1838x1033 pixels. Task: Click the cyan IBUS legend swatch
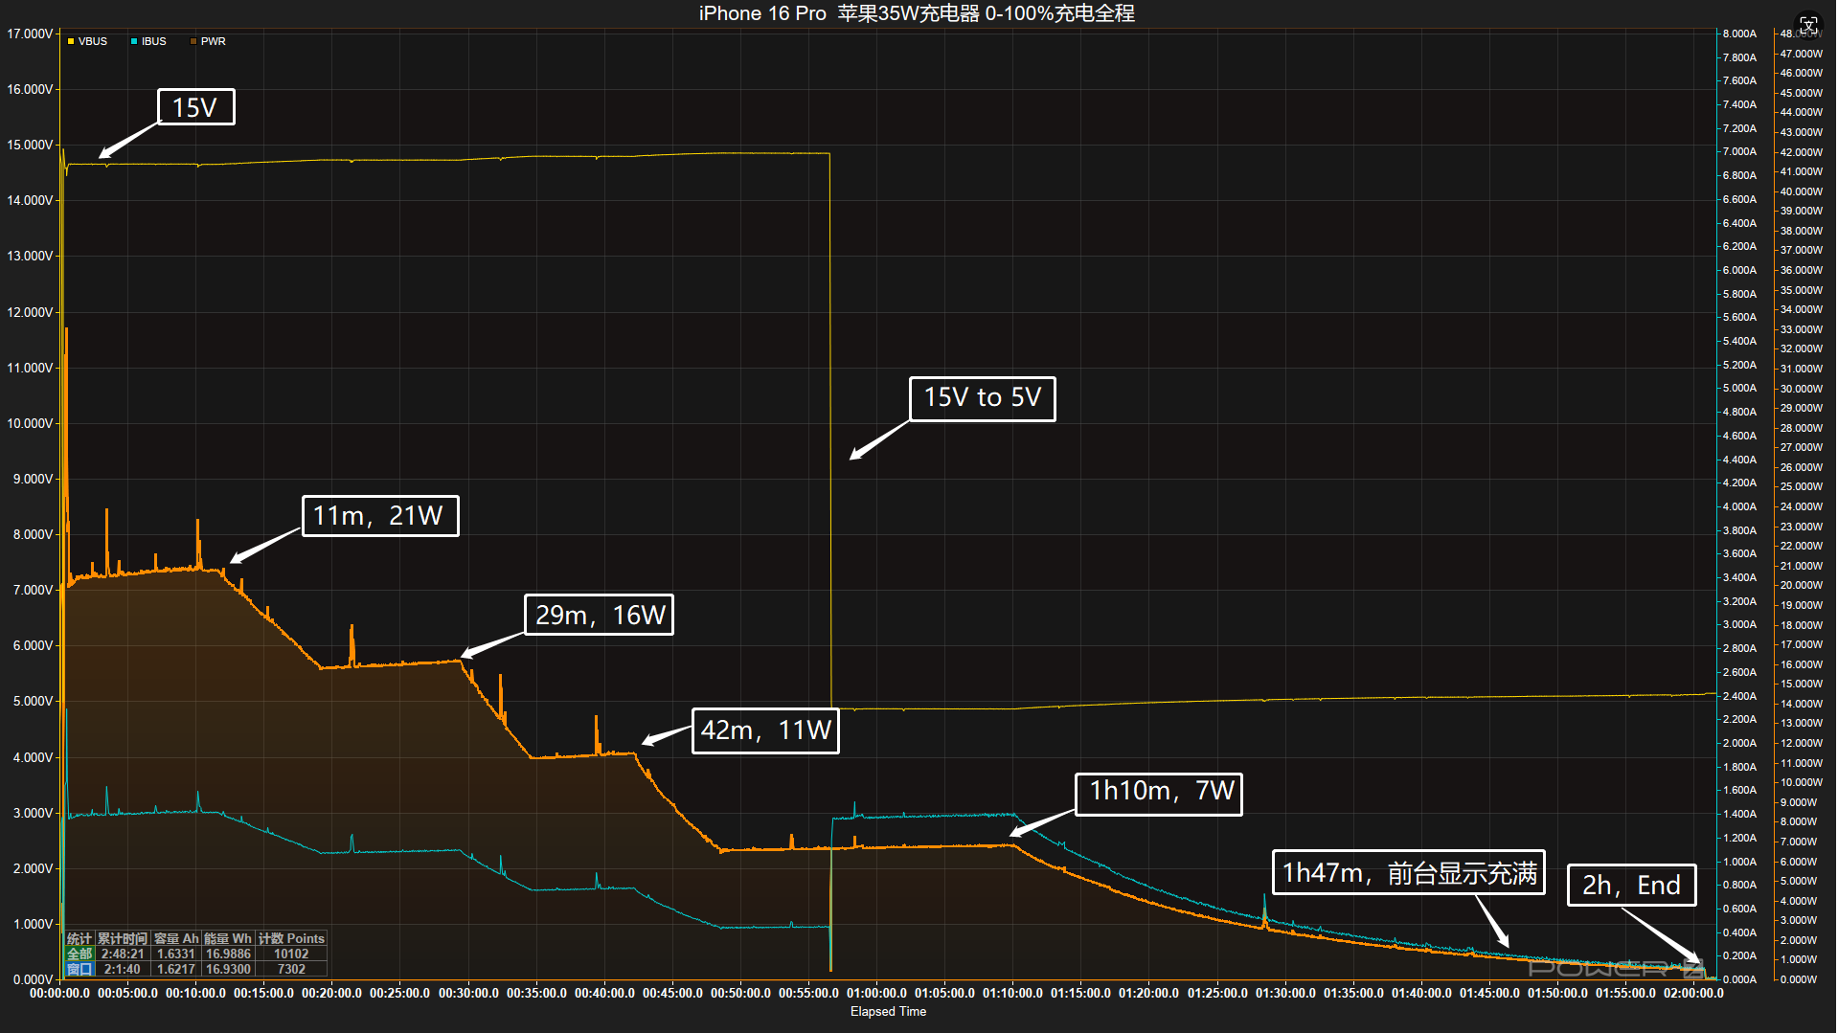pyautogui.click(x=134, y=41)
